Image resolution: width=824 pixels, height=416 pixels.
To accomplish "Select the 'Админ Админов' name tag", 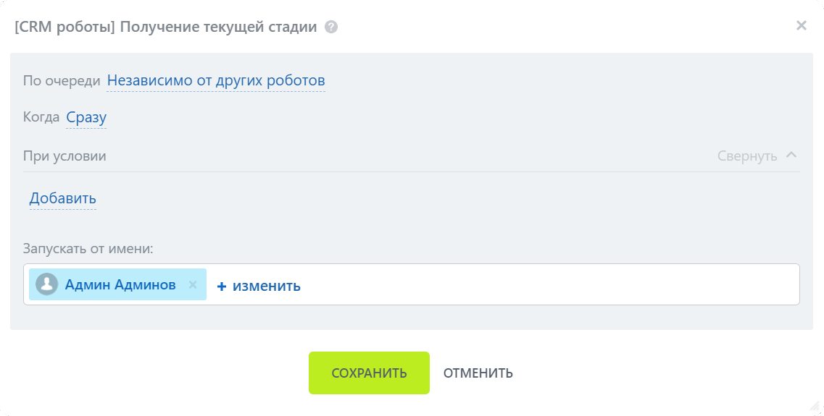I will 120,285.
